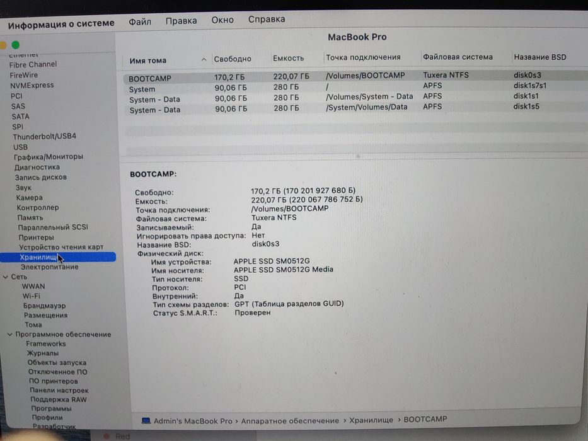
Task: Select SATA in sidebar
Action: tap(20, 117)
